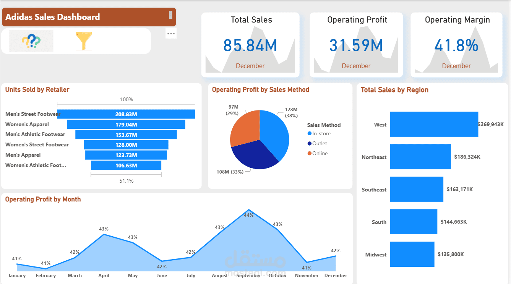Viewport: 511px width, 284px height.
Task: Open the More options ellipsis menu
Action: [171, 33]
